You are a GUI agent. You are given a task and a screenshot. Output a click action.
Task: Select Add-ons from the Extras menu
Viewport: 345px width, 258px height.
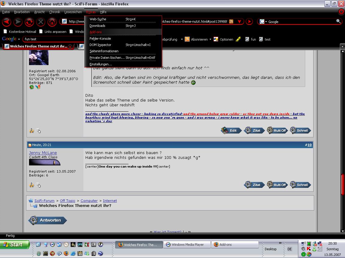click(96, 32)
